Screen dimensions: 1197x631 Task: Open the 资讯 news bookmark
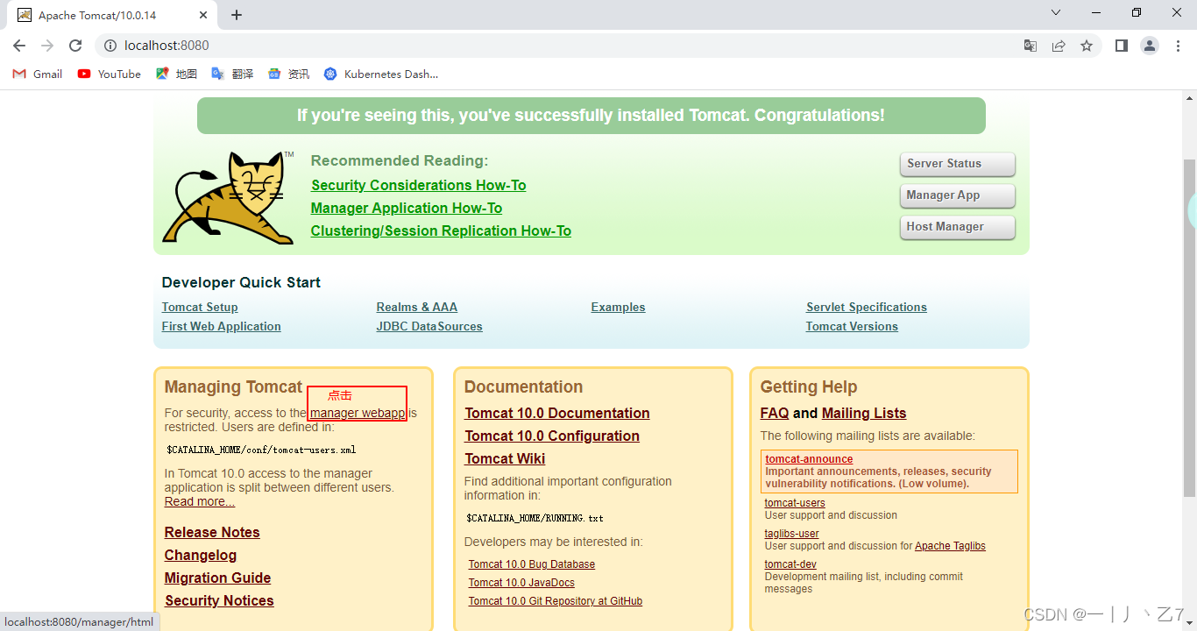(288, 74)
